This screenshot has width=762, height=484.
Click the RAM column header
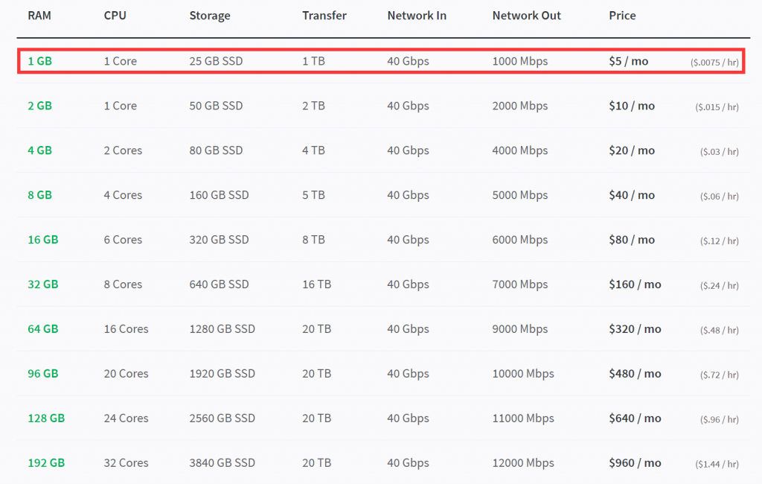tap(39, 16)
